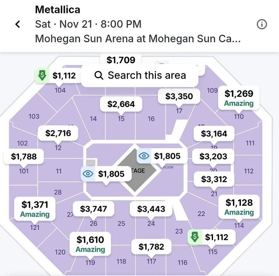Open the event info icon
This screenshot has width=279, height=276.
262,25
